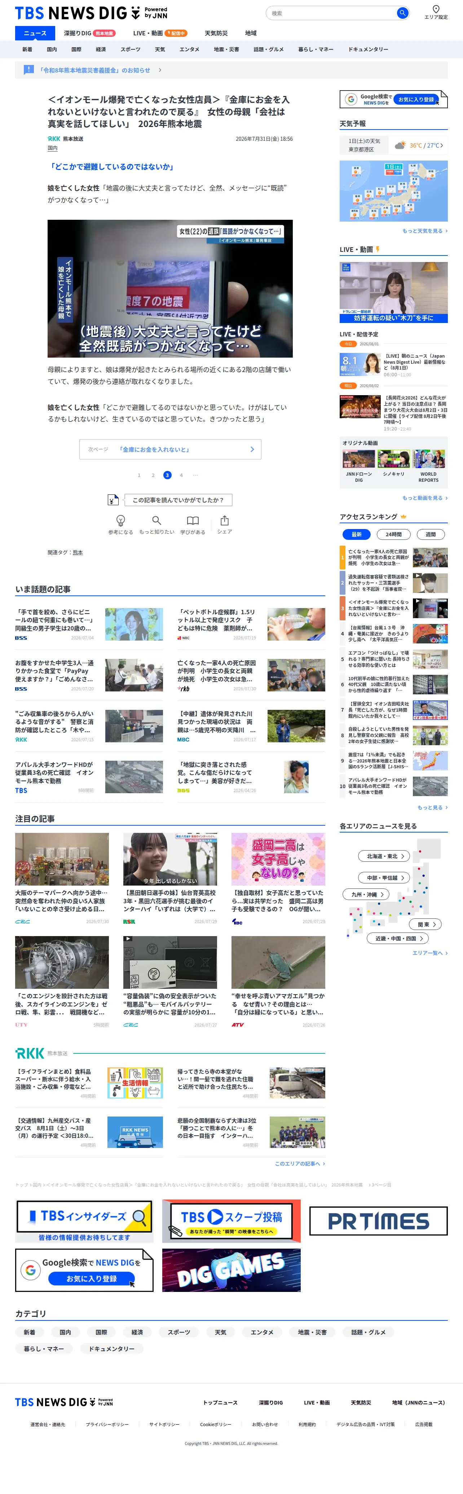This screenshot has width=463, height=1494.
Task: Click the もっと知りたい magnifier reaction icon
Action: click(156, 520)
